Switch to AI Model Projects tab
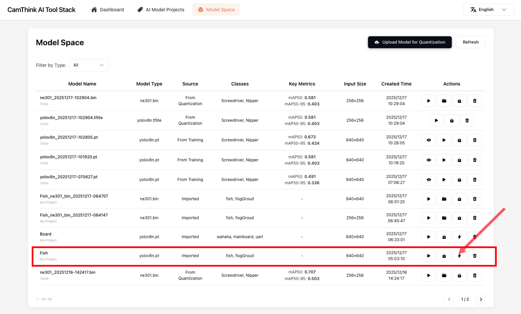Screen dimensions: 521x314 (x=161, y=10)
